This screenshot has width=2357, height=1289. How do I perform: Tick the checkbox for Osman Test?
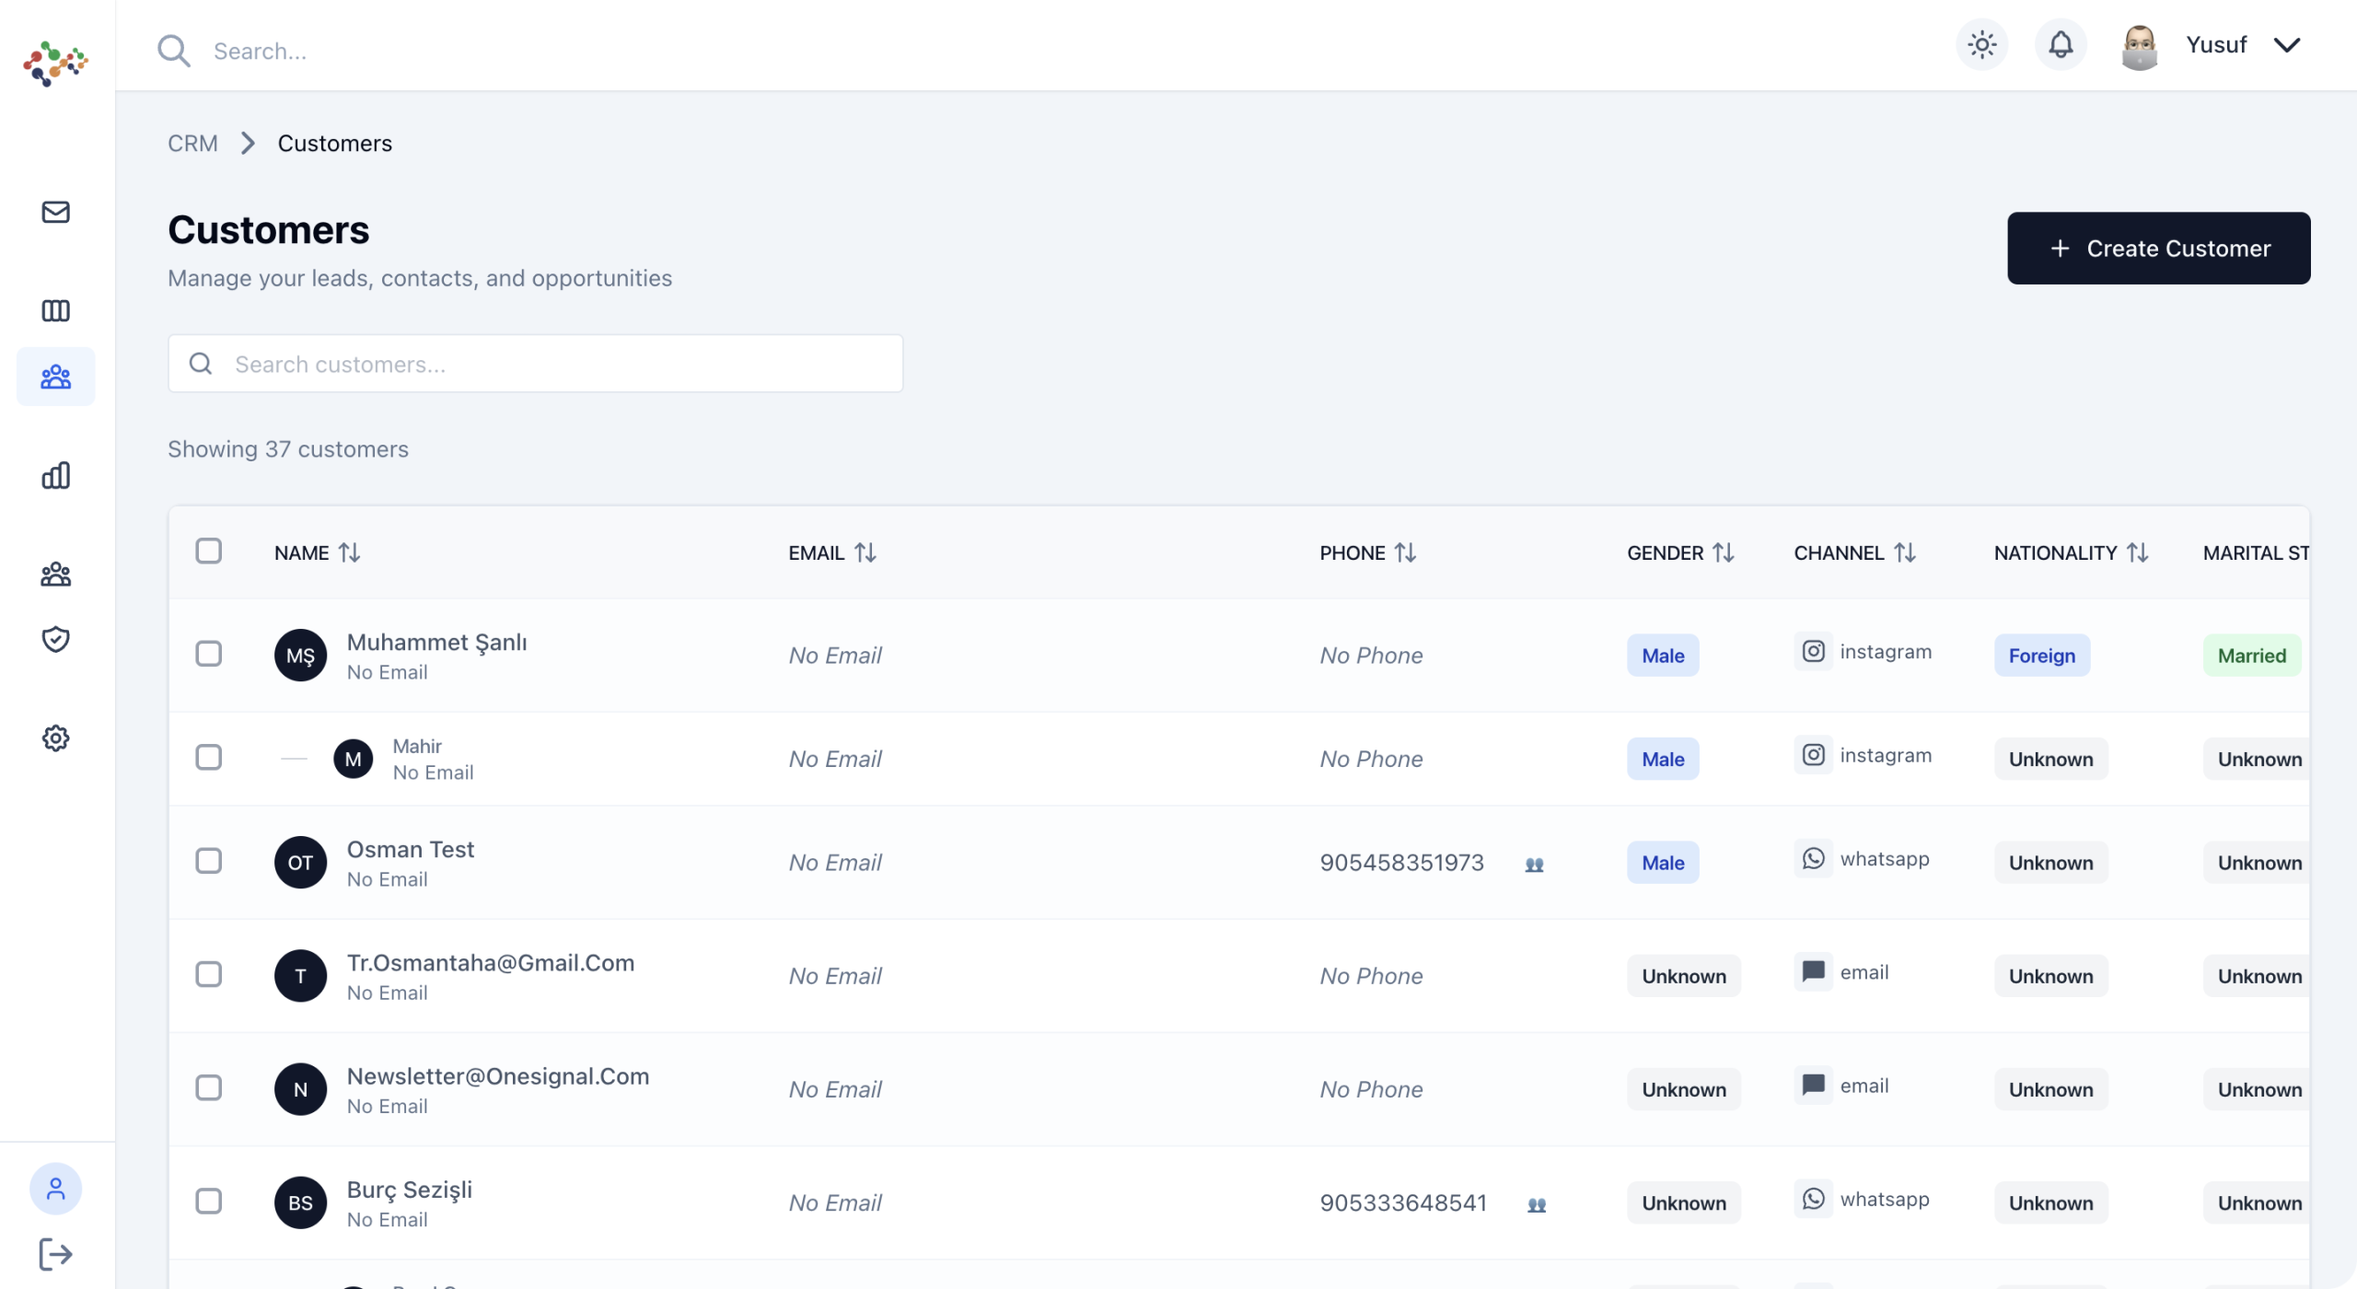point(209,861)
